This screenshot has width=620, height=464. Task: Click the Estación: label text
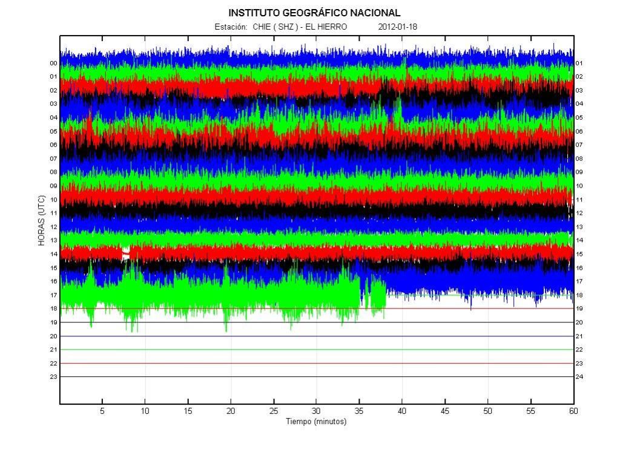[231, 27]
